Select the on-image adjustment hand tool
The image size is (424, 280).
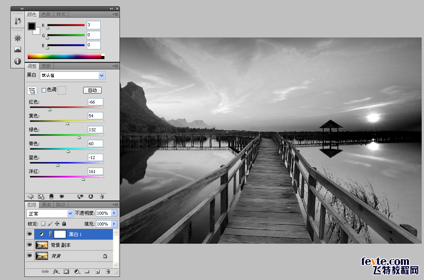point(32,90)
